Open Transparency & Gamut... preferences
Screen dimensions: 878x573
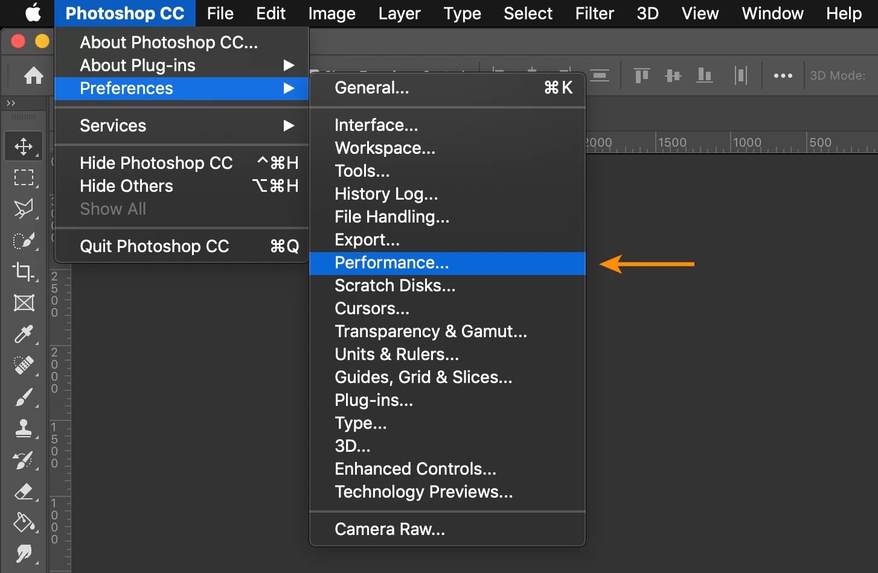[x=447, y=331]
